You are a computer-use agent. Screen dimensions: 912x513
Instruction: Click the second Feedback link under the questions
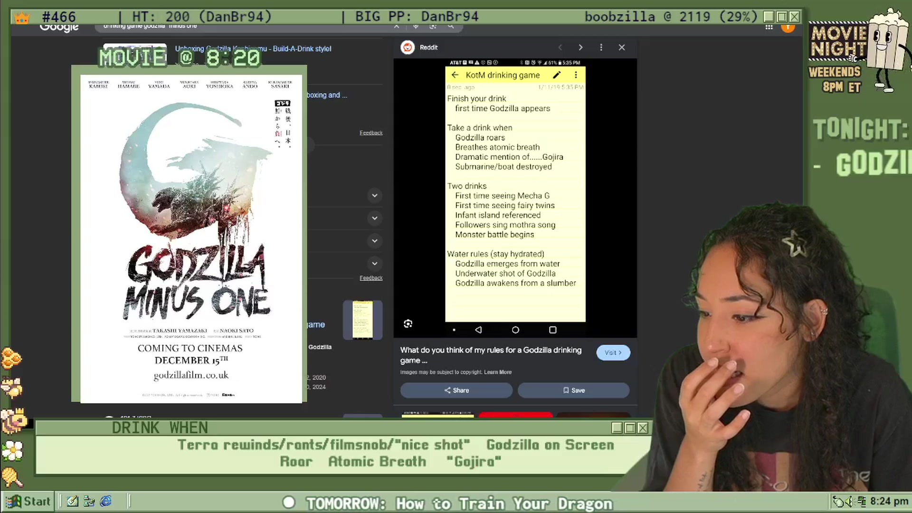pos(371,278)
